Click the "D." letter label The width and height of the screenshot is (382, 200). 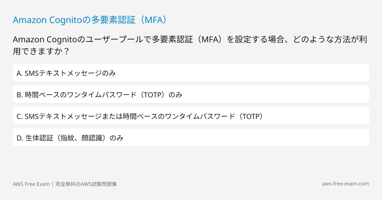20,138
